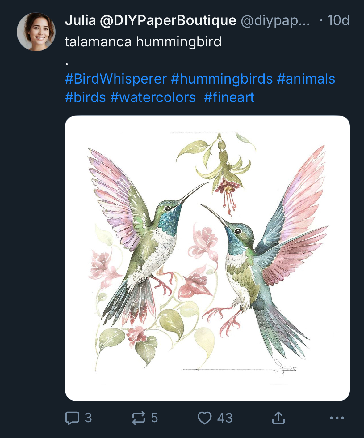This screenshot has height=438, width=364.
Task: Click the retweet count 5
Action: 154,418
